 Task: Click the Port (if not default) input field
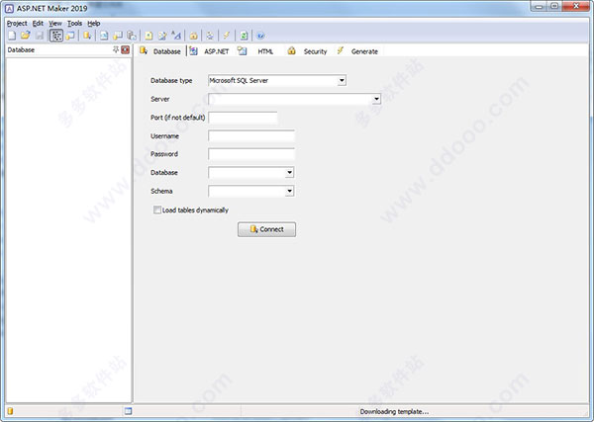click(x=243, y=118)
